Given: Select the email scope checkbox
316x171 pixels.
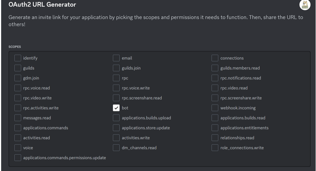Looking at the screenshot, I should [x=116, y=58].
